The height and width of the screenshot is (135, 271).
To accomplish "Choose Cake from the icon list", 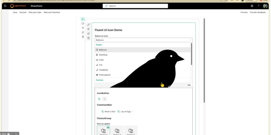I will coord(143,60).
